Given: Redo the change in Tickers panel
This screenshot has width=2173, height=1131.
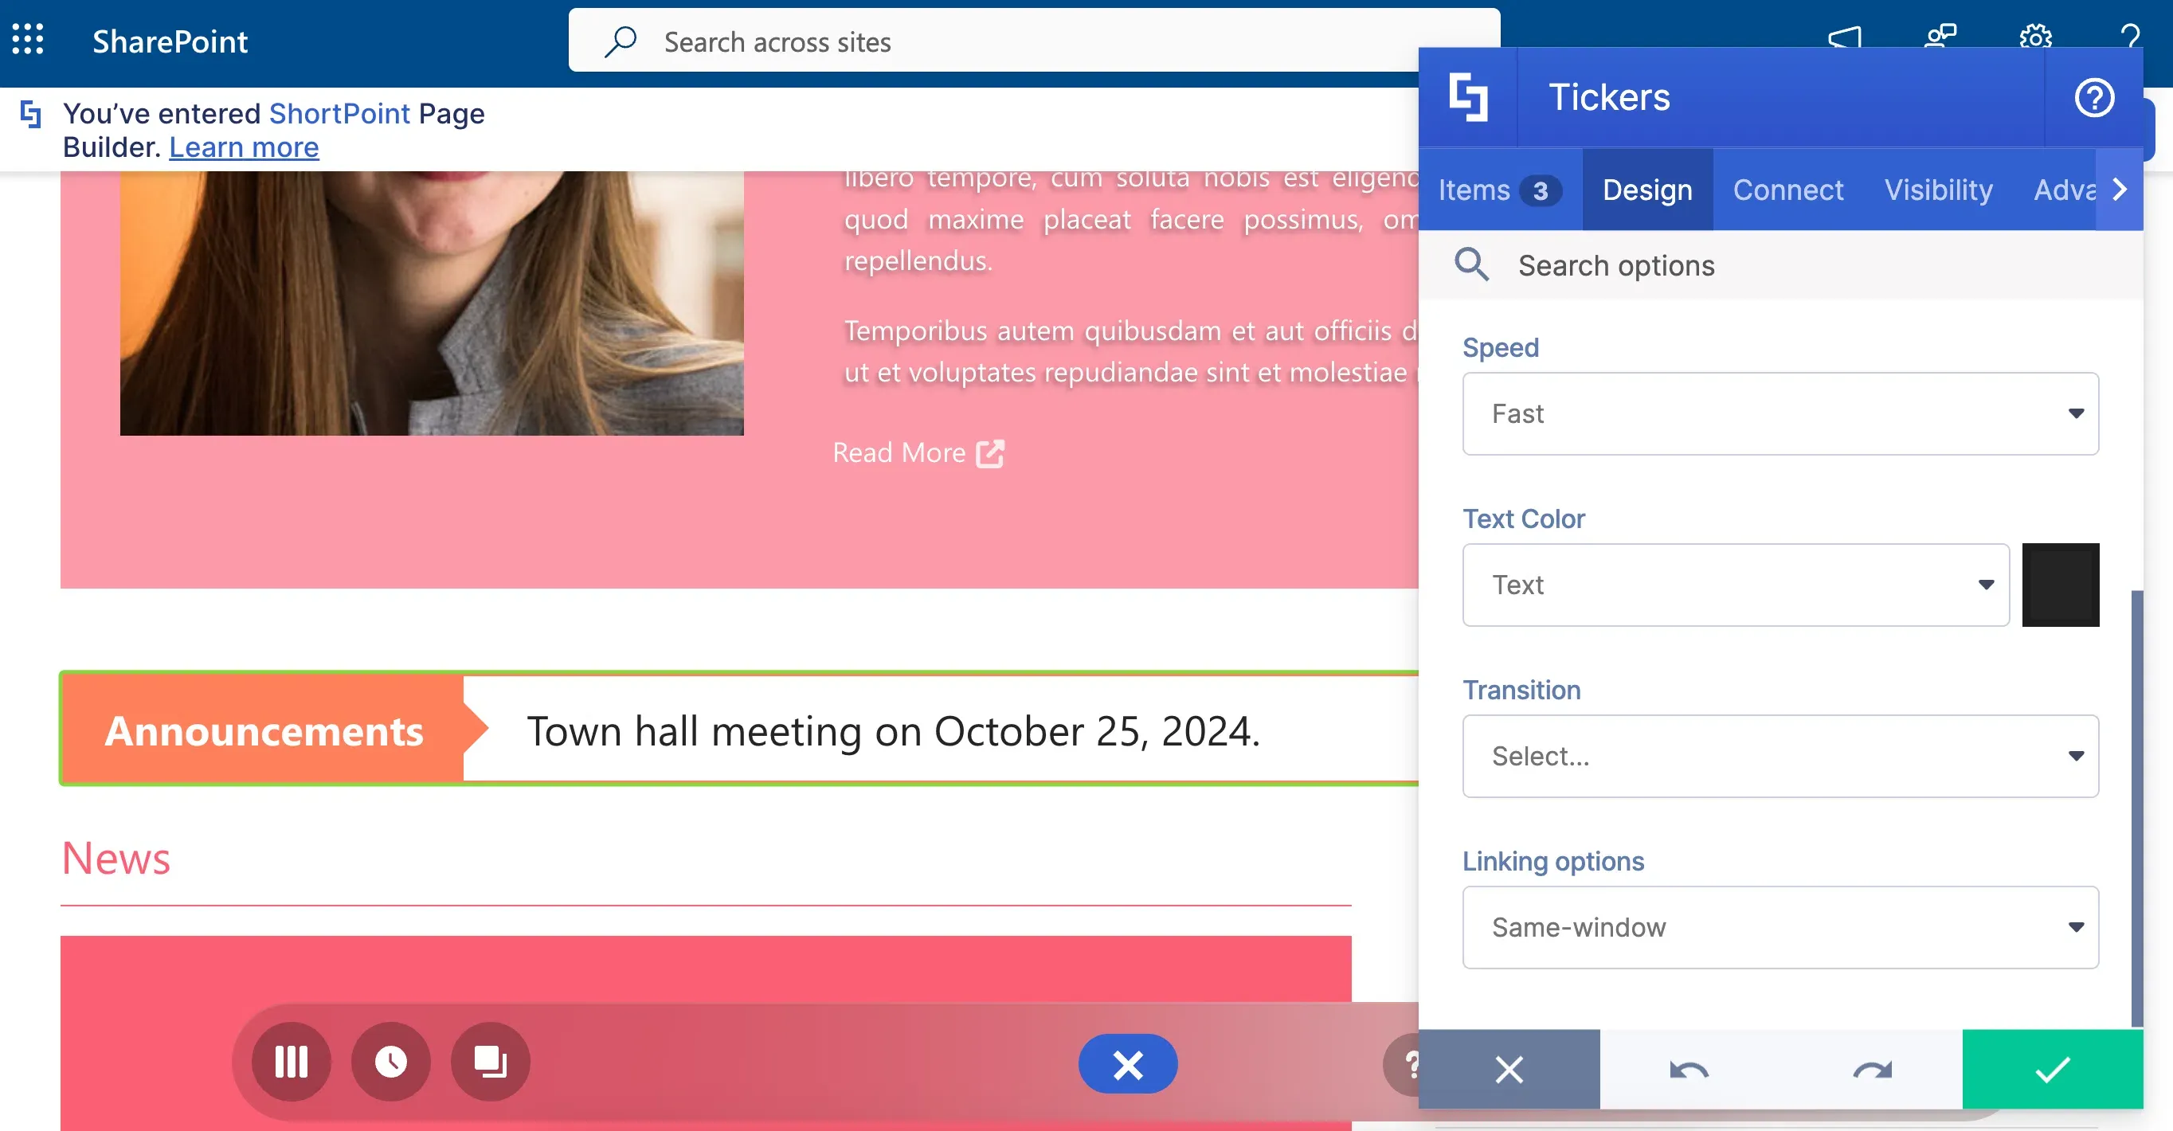Looking at the screenshot, I should (x=1873, y=1070).
